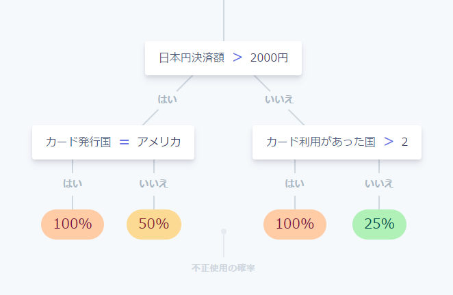Click the 100% result under カード利用があった国 はい

click(x=295, y=225)
